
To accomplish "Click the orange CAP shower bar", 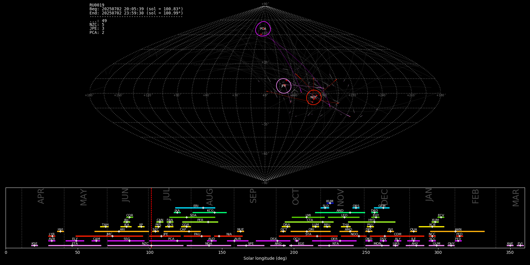I will pos(183,231).
